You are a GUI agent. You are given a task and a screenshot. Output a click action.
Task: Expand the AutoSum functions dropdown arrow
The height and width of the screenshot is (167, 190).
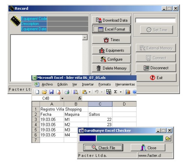click(x=120, y=92)
